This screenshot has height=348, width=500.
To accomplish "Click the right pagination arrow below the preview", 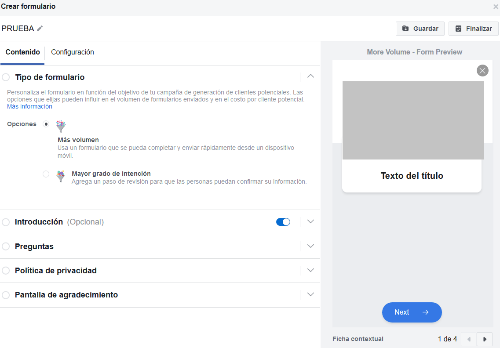I will click(x=484, y=339).
